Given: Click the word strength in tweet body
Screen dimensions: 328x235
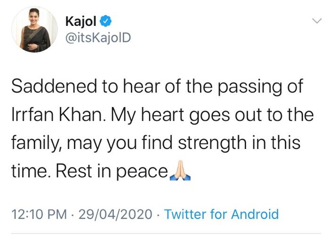Looking at the screenshot, I should click(x=213, y=143).
